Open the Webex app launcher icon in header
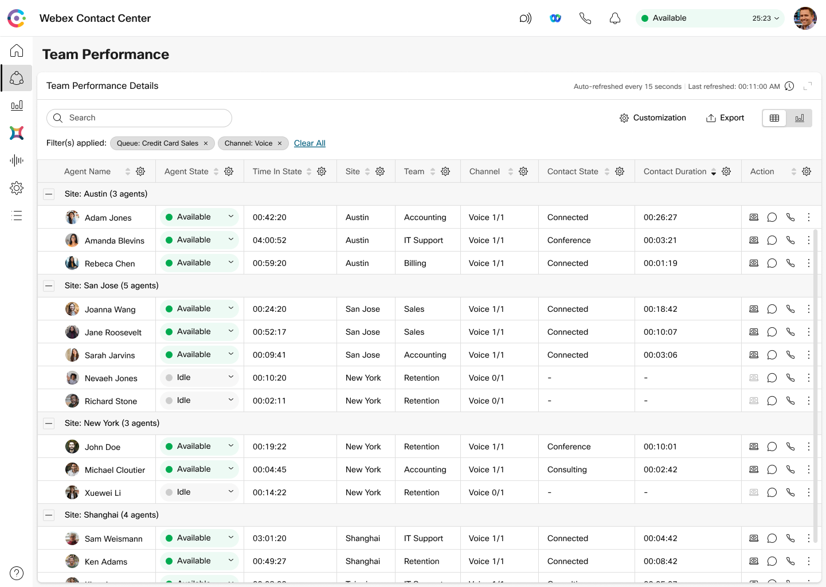Image resolution: width=826 pixels, height=587 pixels. 555,18
